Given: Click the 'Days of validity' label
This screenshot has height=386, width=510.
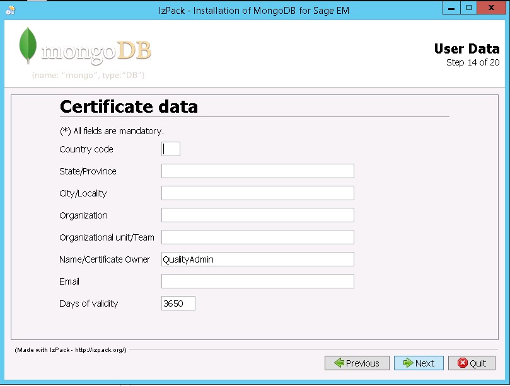Looking at the screenshot, I should (x=88, y=304).
